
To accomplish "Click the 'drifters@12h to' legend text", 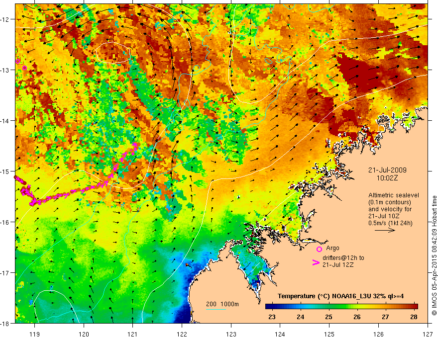I will (x=343, y=258).
